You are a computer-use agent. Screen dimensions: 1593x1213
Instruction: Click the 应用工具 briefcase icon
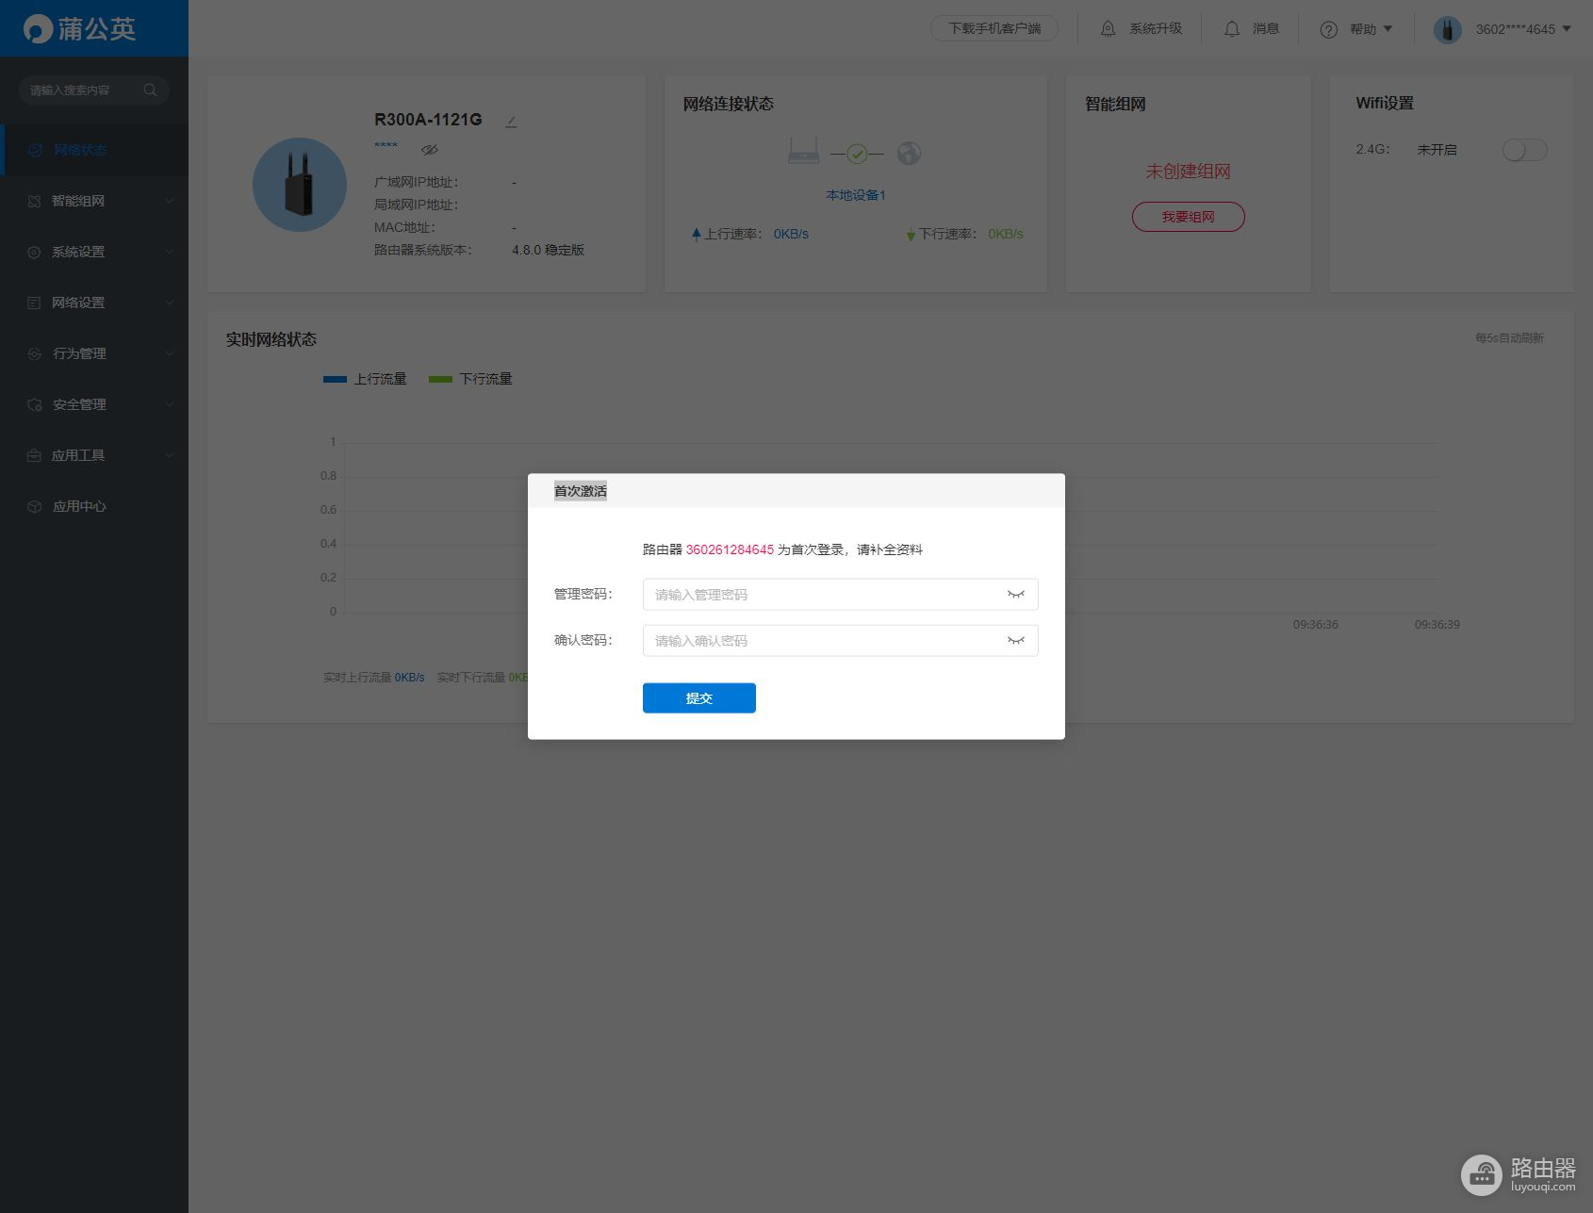34,455
